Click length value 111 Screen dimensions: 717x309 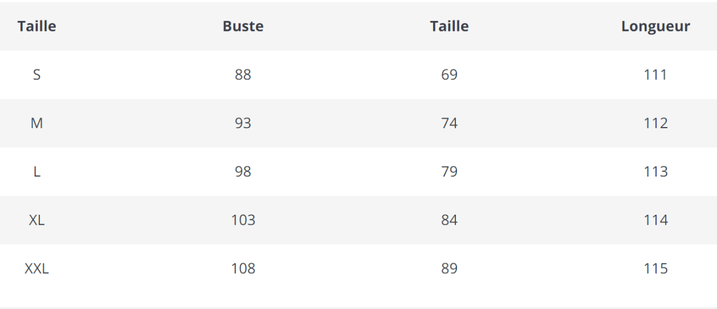click(655, 75)
